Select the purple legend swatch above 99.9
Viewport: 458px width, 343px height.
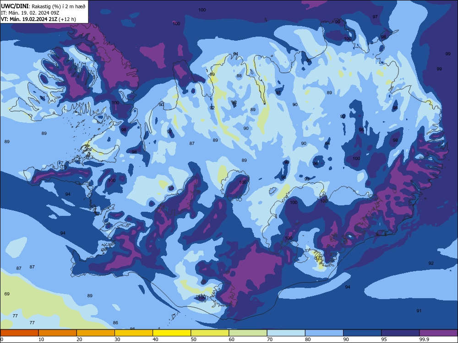438,333
